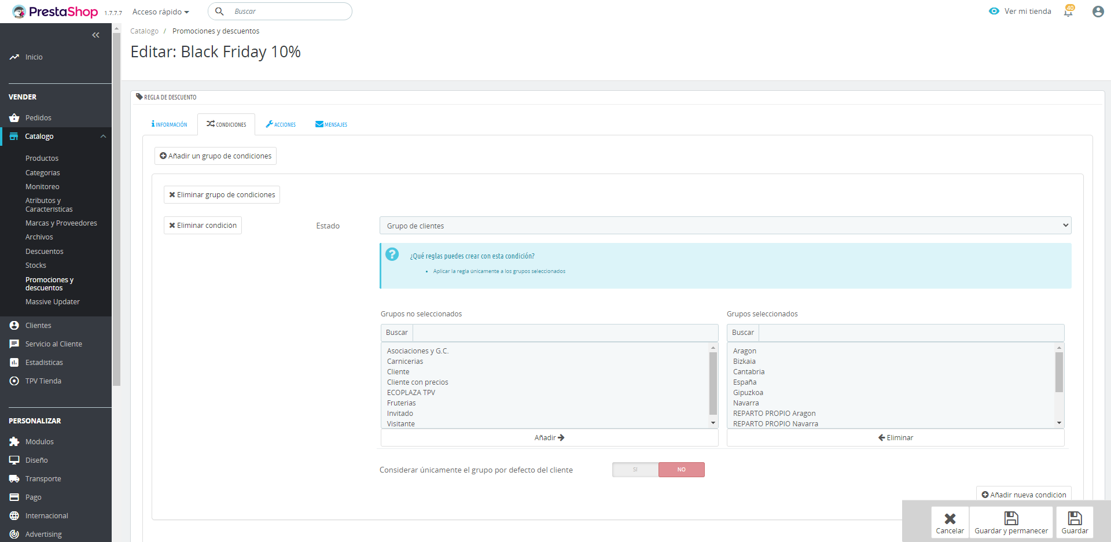Screen dimensions: 1111x542
Task: Click the Guardar floppy disk icon
Action: tap(1075, 518)
